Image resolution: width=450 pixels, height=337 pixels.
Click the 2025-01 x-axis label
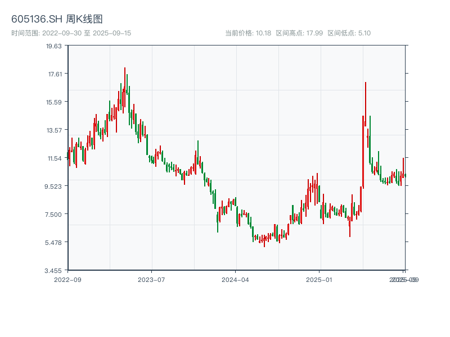coord(319,280)
